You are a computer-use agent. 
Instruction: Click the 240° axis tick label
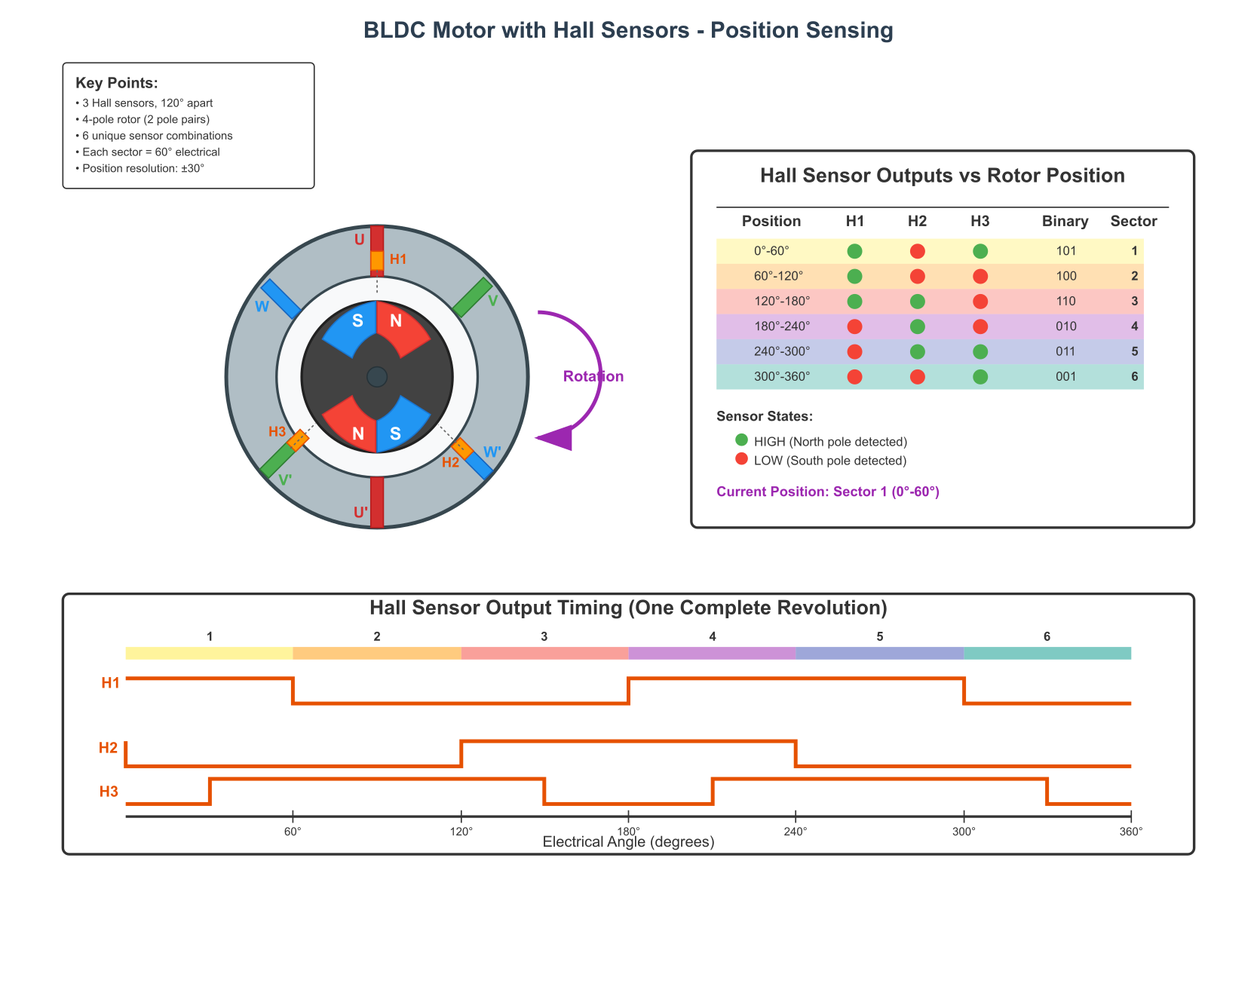pos(796,832)
